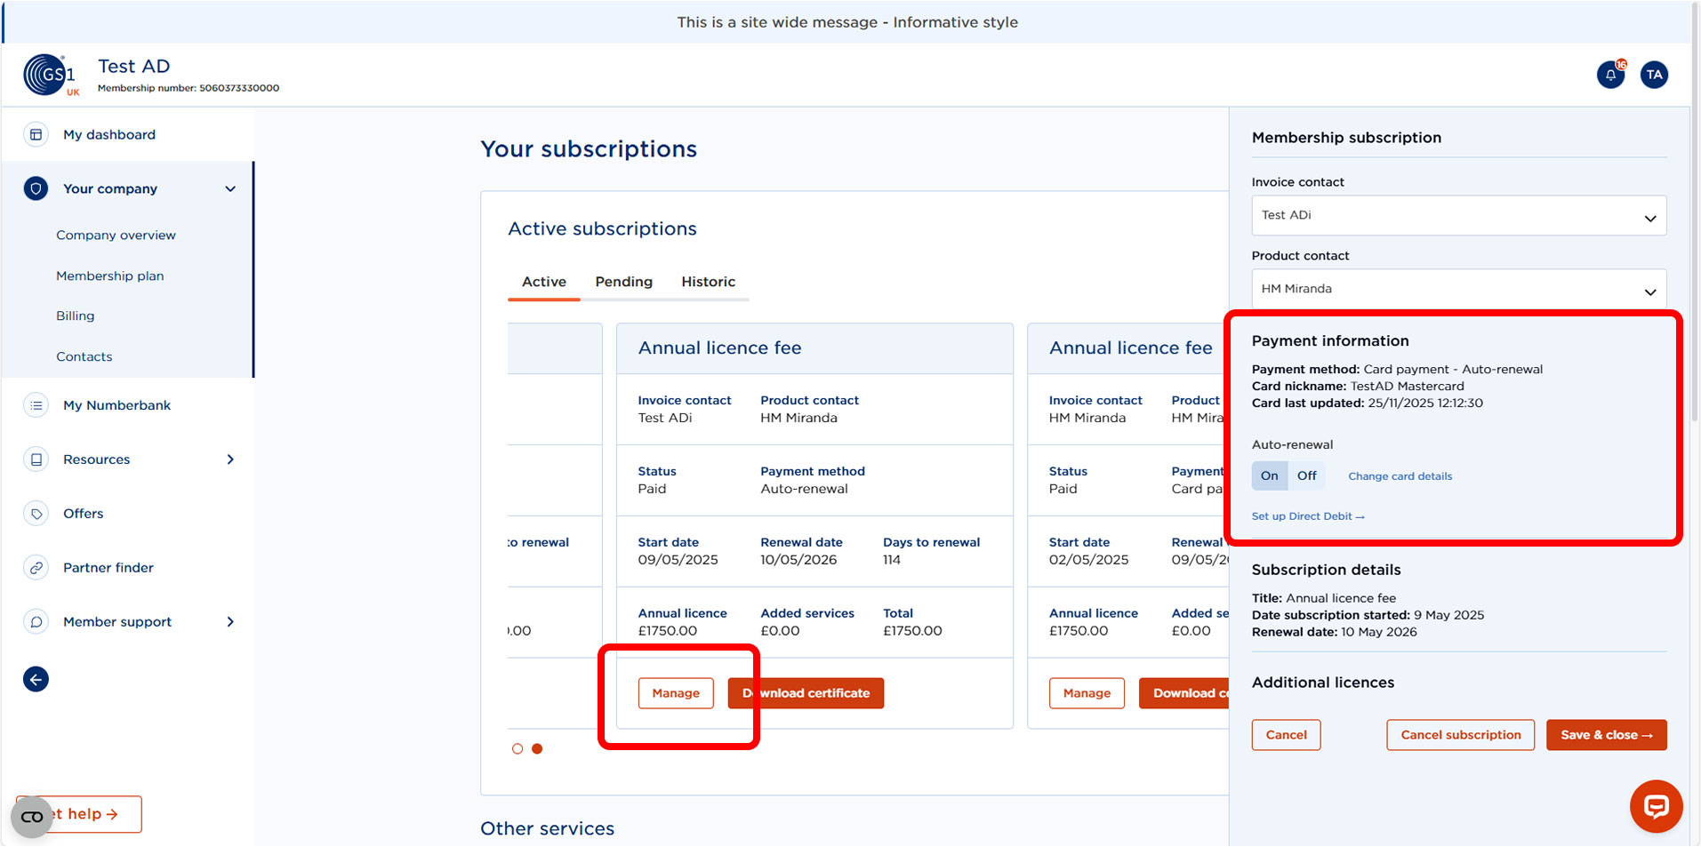Click Manage on the Annual licence fee
The height and width of the screenshot is (847, 1701).
[x=675, y=693]
